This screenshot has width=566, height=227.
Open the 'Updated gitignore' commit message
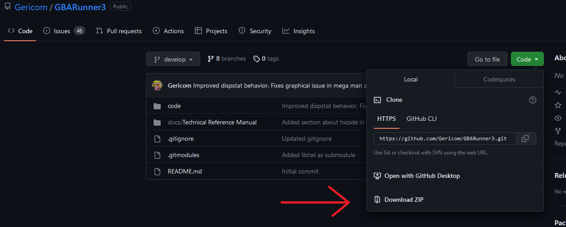click(x=307, y=139)
